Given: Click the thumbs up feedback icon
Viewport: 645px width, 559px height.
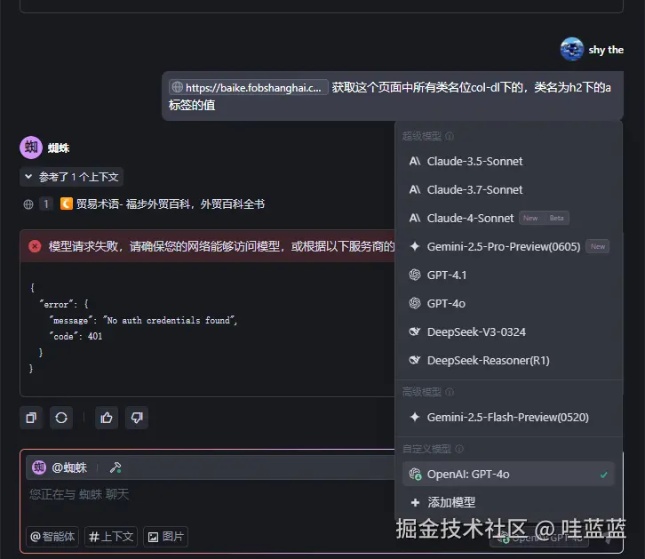Looking at the screenshot, I should click(107, 417).
